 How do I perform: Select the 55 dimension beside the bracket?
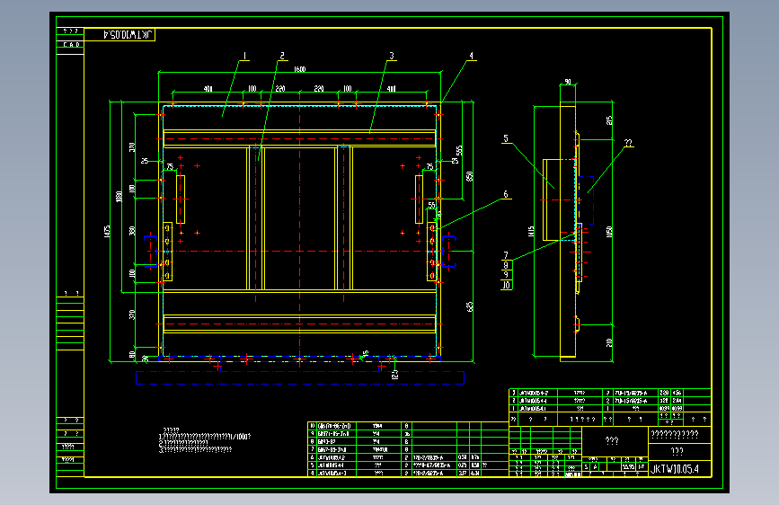431,205
